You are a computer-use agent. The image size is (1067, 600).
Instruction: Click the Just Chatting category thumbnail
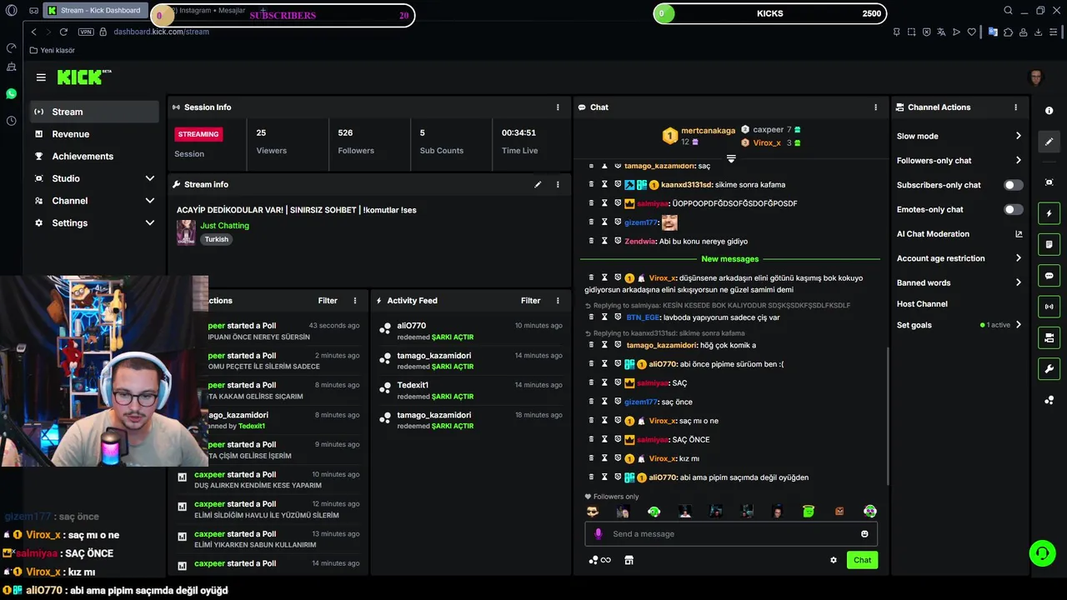186,232
